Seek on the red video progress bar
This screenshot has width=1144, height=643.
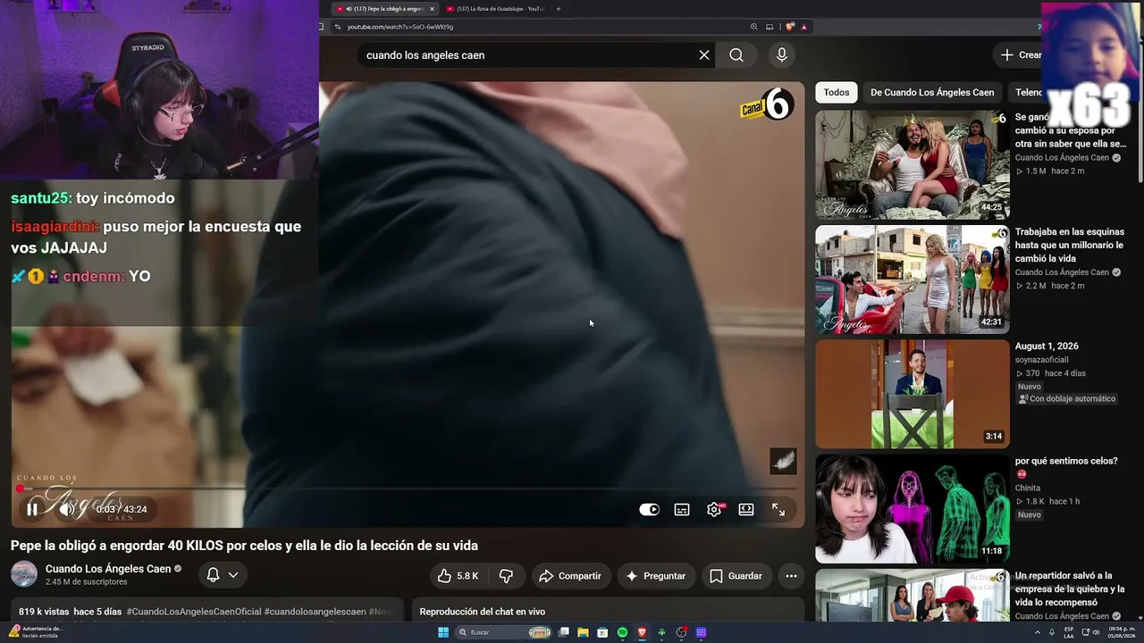[x=402, y=489]
